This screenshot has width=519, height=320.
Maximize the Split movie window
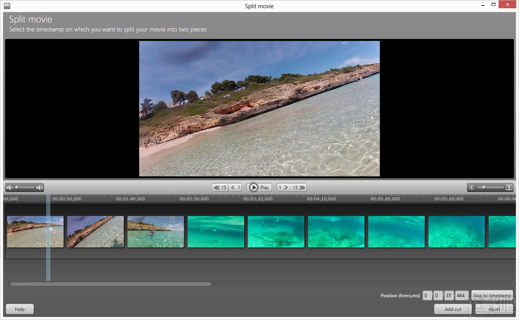[493, 5]
